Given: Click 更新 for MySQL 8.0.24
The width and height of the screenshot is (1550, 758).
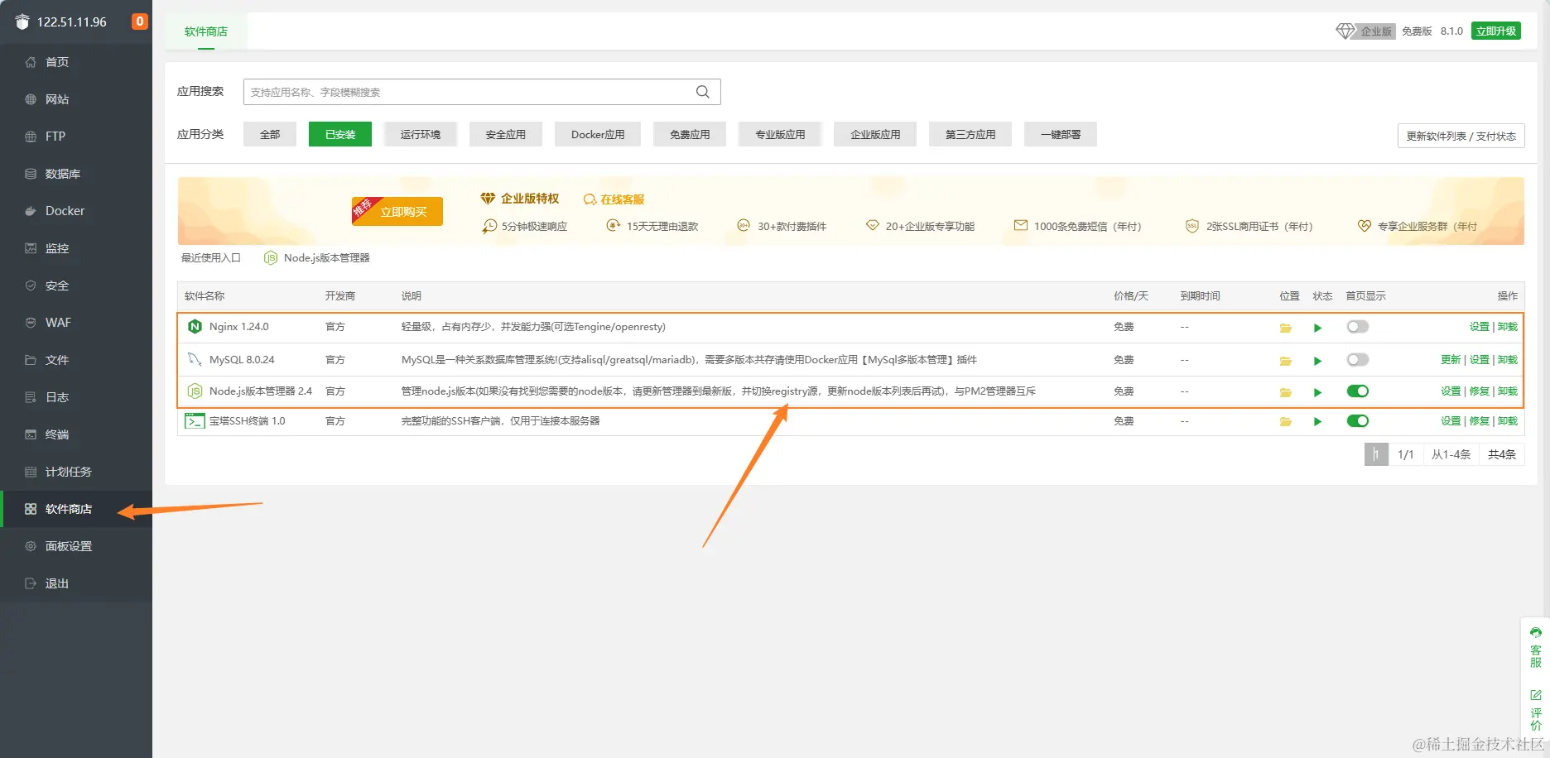Looking at the screenshot, I should (x=1451, y=360).
